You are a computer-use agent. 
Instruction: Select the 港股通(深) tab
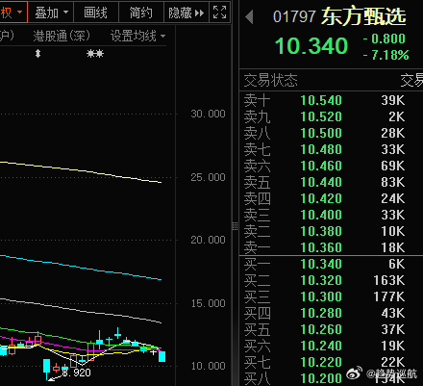coord(62,36)
